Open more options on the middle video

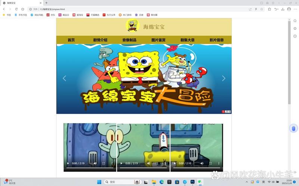coord(165,163)
